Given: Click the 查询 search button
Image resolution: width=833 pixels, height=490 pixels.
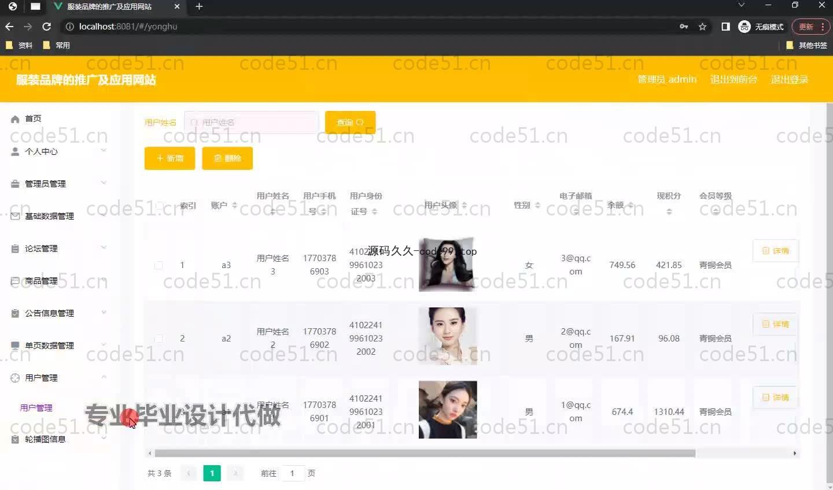Looking at the screenshot, I should [351, 122].
